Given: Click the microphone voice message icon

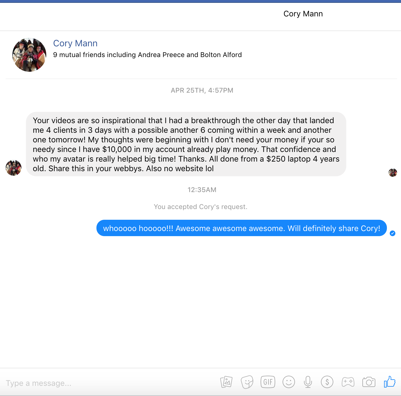Looking at the screenshot, I should click(x=308, y=382).
